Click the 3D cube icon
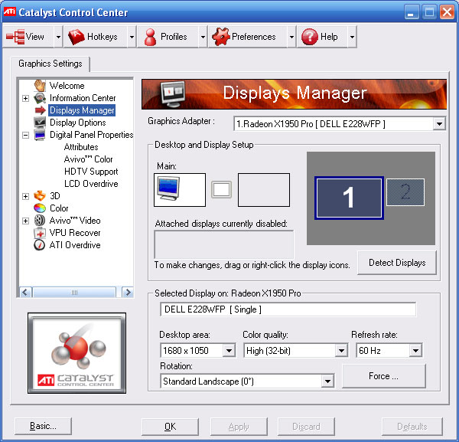Viewport: 459px width, 442px height. click(40, 196)
